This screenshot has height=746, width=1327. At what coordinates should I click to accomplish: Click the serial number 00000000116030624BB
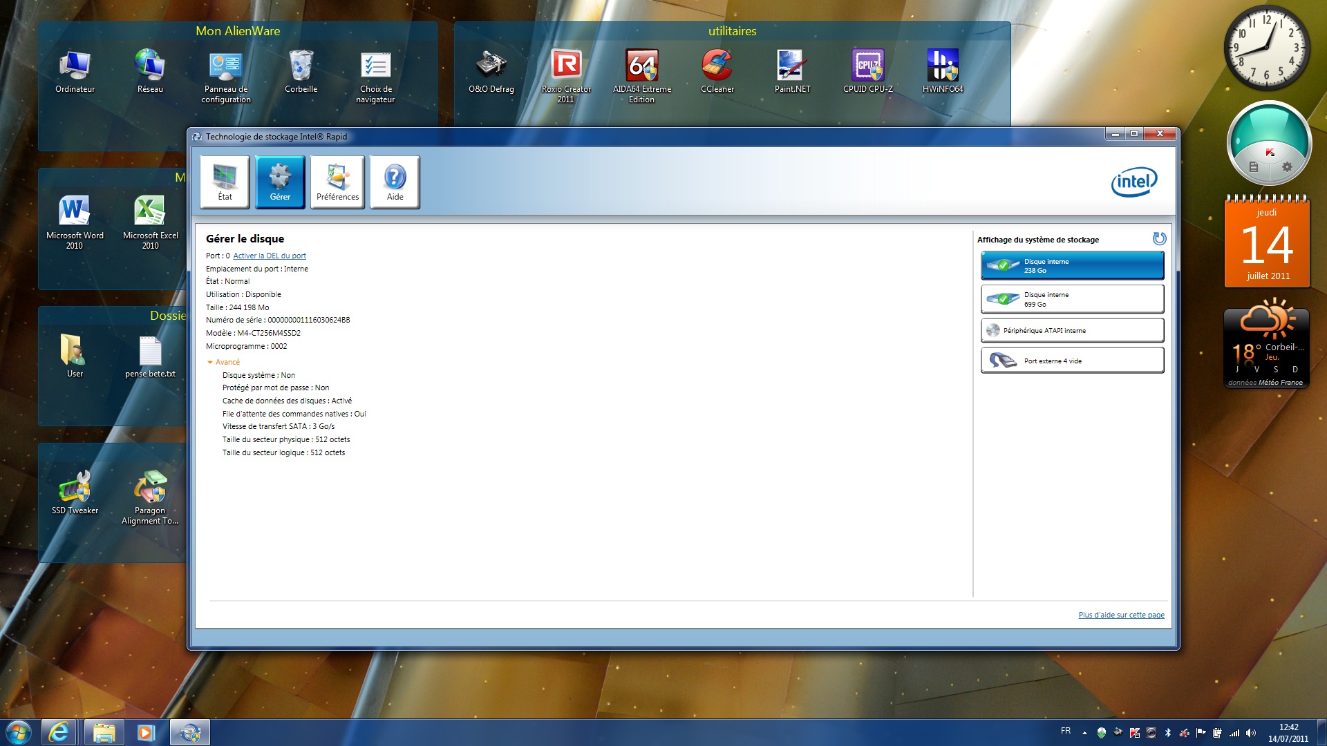click(308, 320)
